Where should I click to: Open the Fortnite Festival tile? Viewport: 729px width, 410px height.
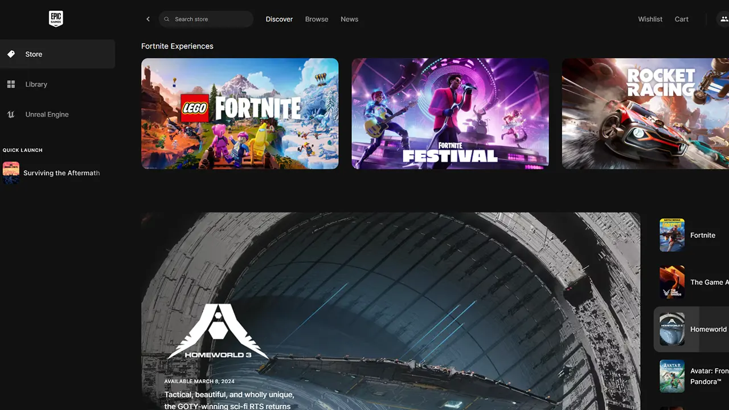(x=450, y=113)
